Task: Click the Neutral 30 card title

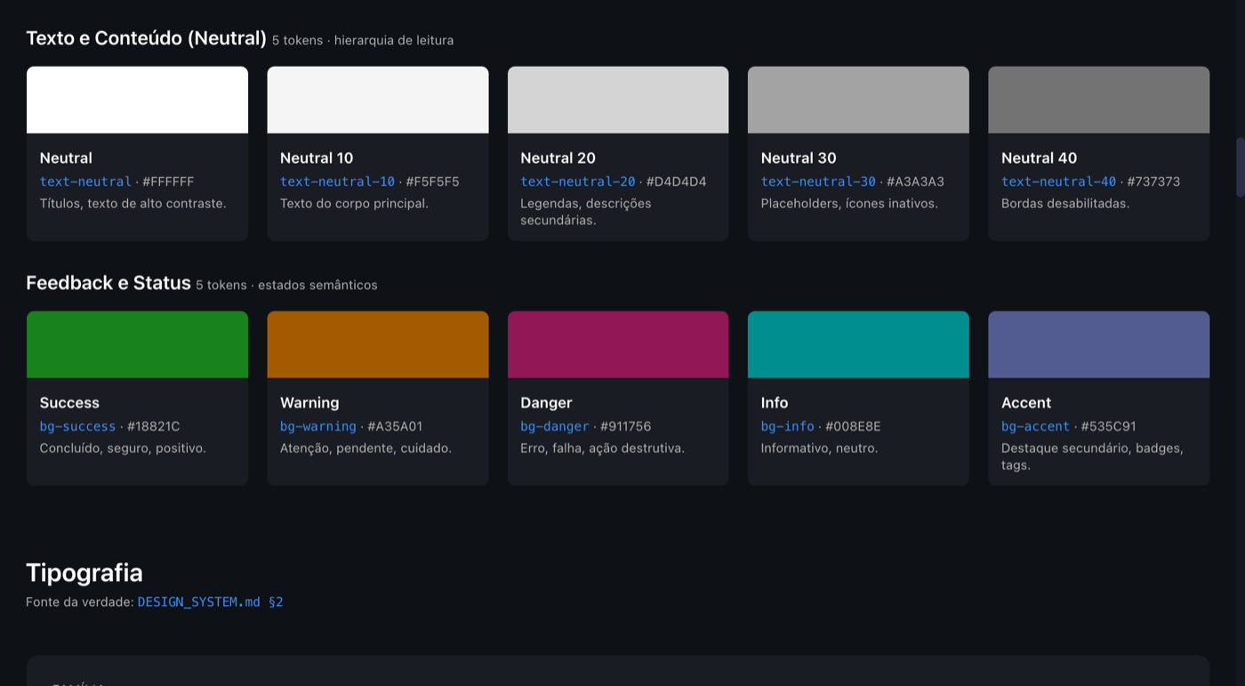Action: 799,158
